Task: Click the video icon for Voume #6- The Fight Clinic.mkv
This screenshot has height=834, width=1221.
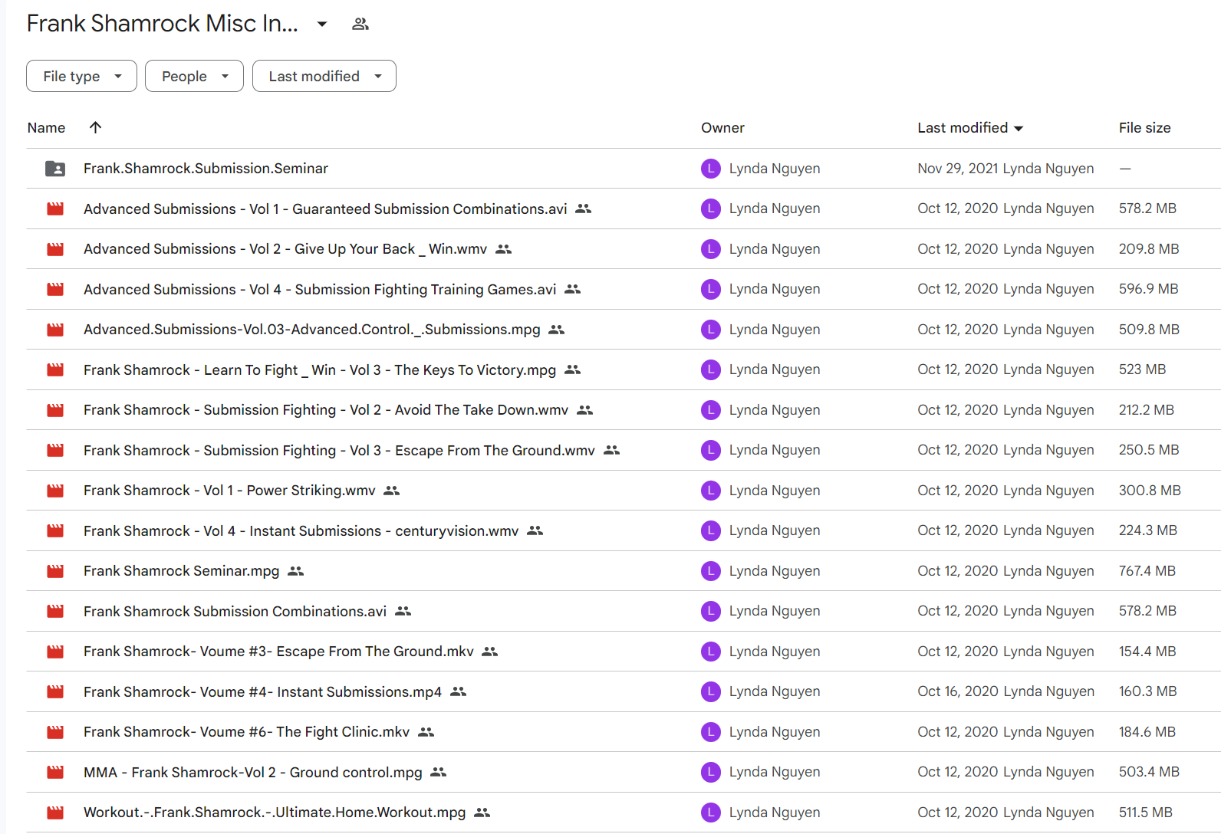Action: point(55,732)
